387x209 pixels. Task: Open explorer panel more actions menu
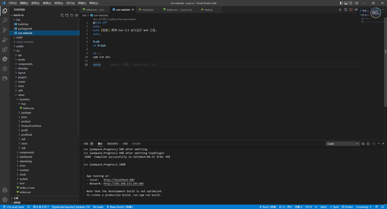(75, 10)
